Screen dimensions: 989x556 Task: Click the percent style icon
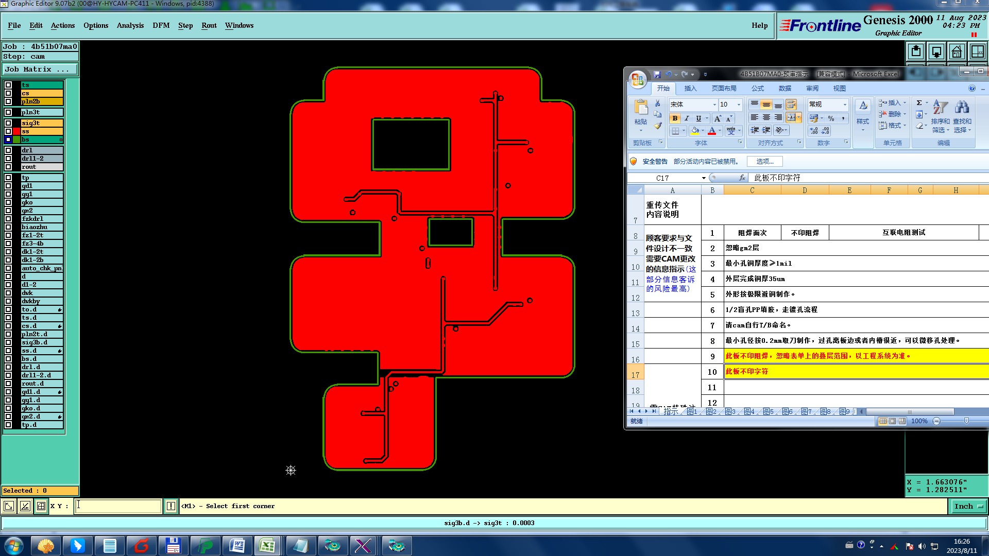pyautogui.click(x=831, y=118)
